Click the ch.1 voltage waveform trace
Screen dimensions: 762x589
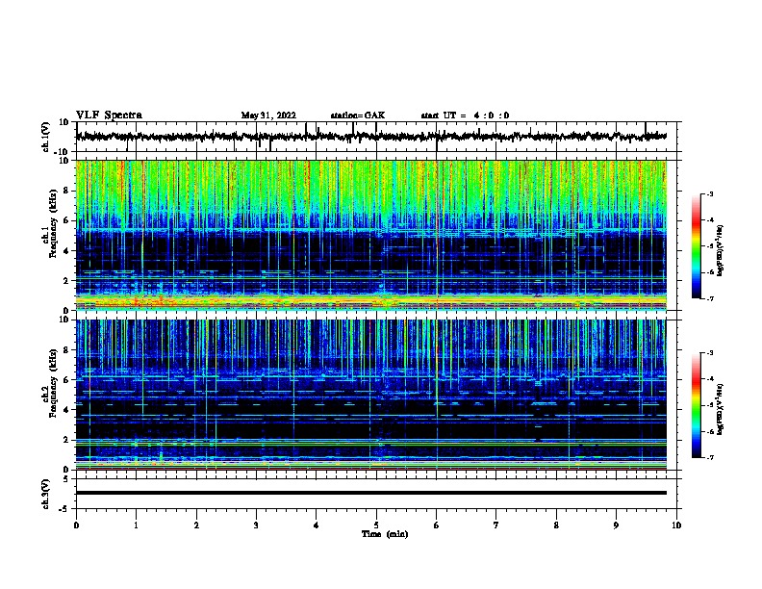pyautogui.click(x=371, y=137)
